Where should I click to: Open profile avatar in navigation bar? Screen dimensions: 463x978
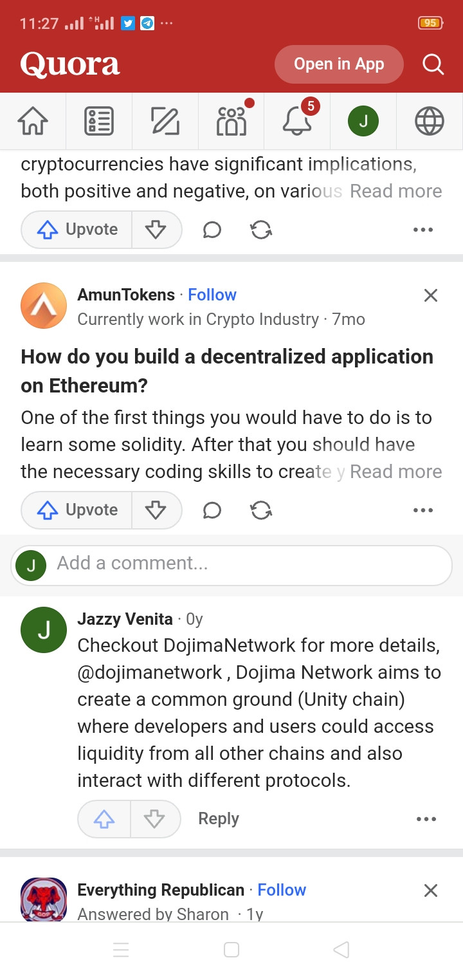click(363, 121)
